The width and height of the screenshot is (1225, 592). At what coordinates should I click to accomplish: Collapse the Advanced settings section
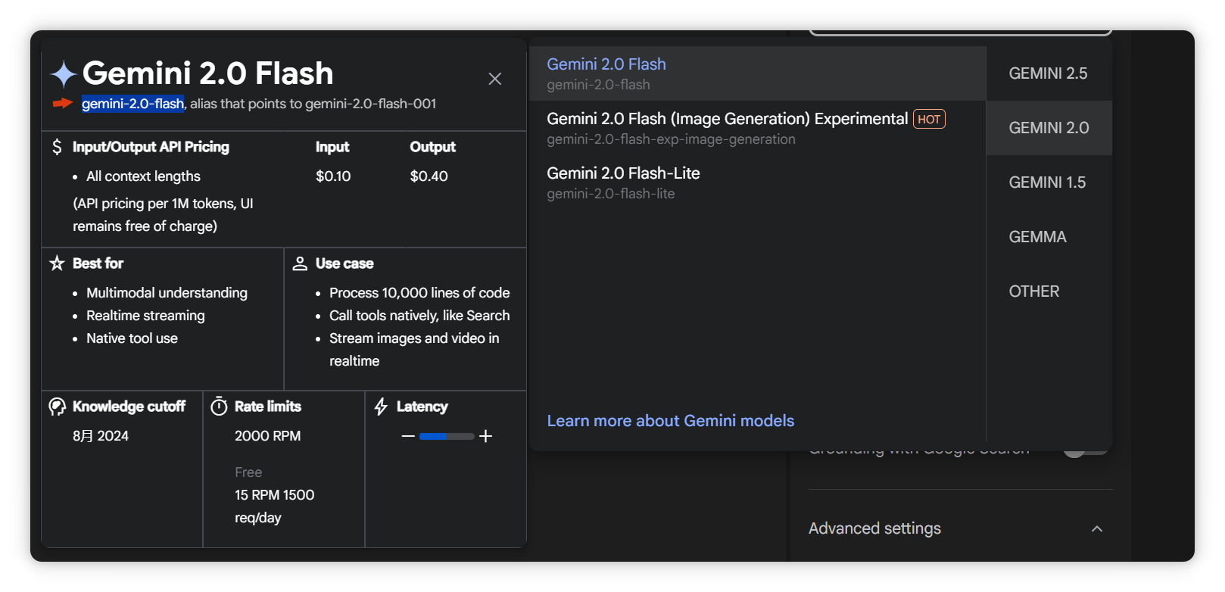click(1096, 528)
